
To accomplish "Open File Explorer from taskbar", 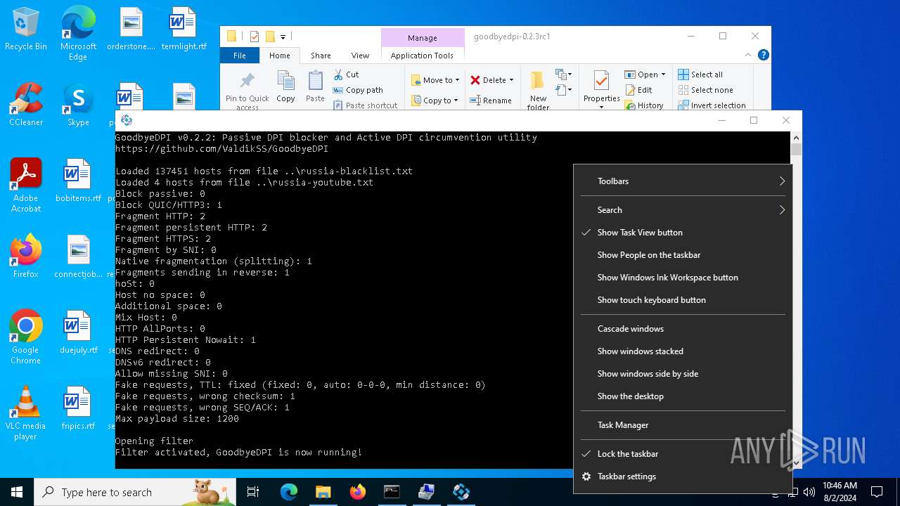I will pos(323,492).
